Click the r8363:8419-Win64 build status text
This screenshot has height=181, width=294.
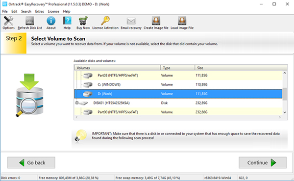tap(218, 178)
